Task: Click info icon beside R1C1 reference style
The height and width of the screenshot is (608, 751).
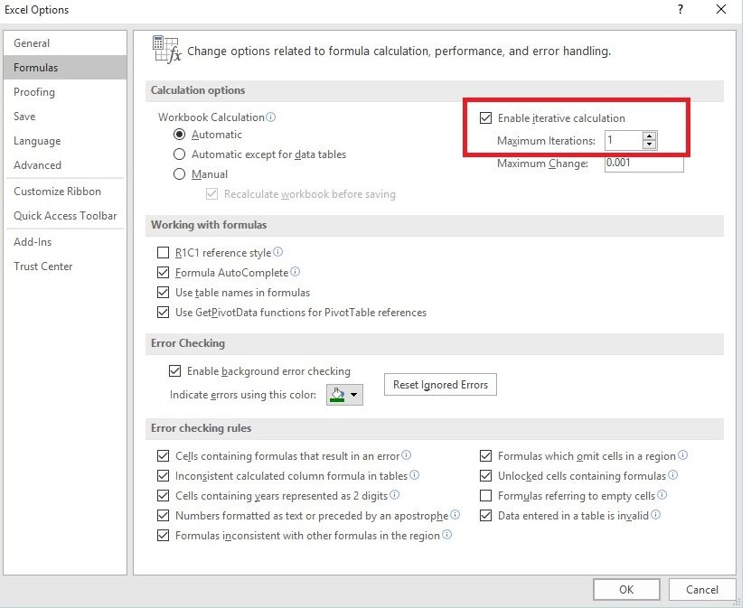Action: click(277, 252)
